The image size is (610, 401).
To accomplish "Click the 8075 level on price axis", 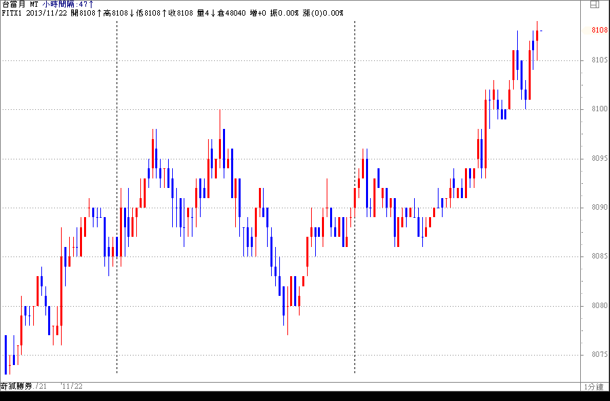I will coord(598,354).
